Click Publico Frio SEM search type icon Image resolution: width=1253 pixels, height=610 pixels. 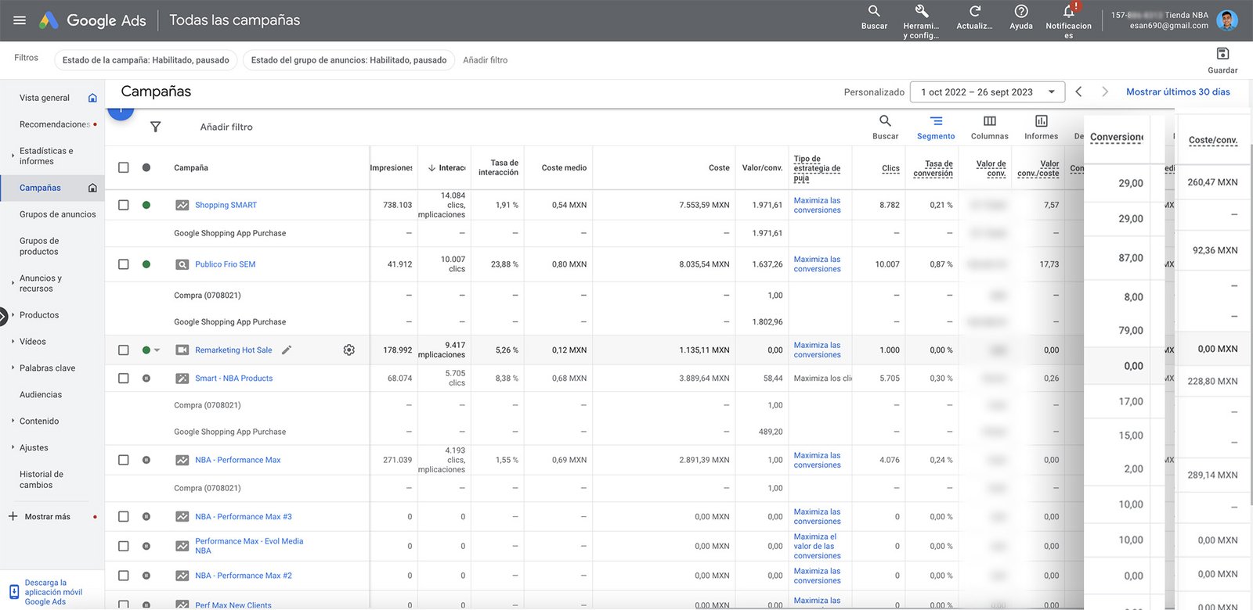[x=182, y=264]
